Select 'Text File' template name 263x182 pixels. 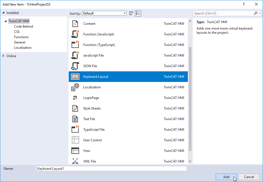pos(89,119)
